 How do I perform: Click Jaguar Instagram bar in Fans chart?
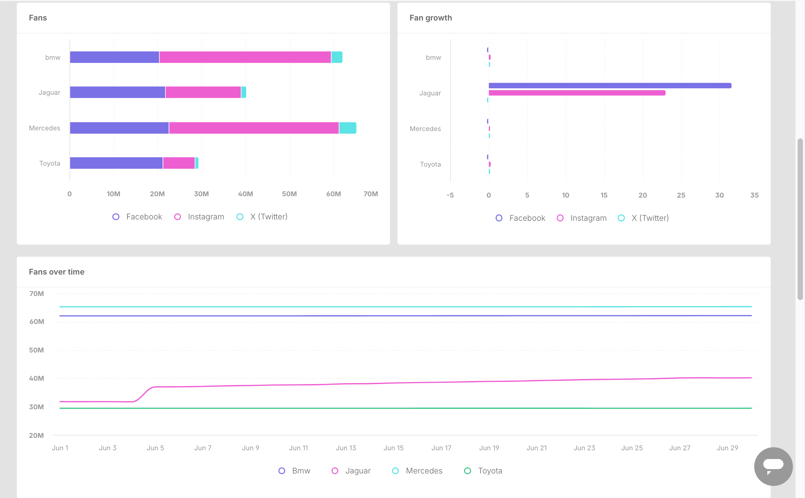(x=203, y=92)
